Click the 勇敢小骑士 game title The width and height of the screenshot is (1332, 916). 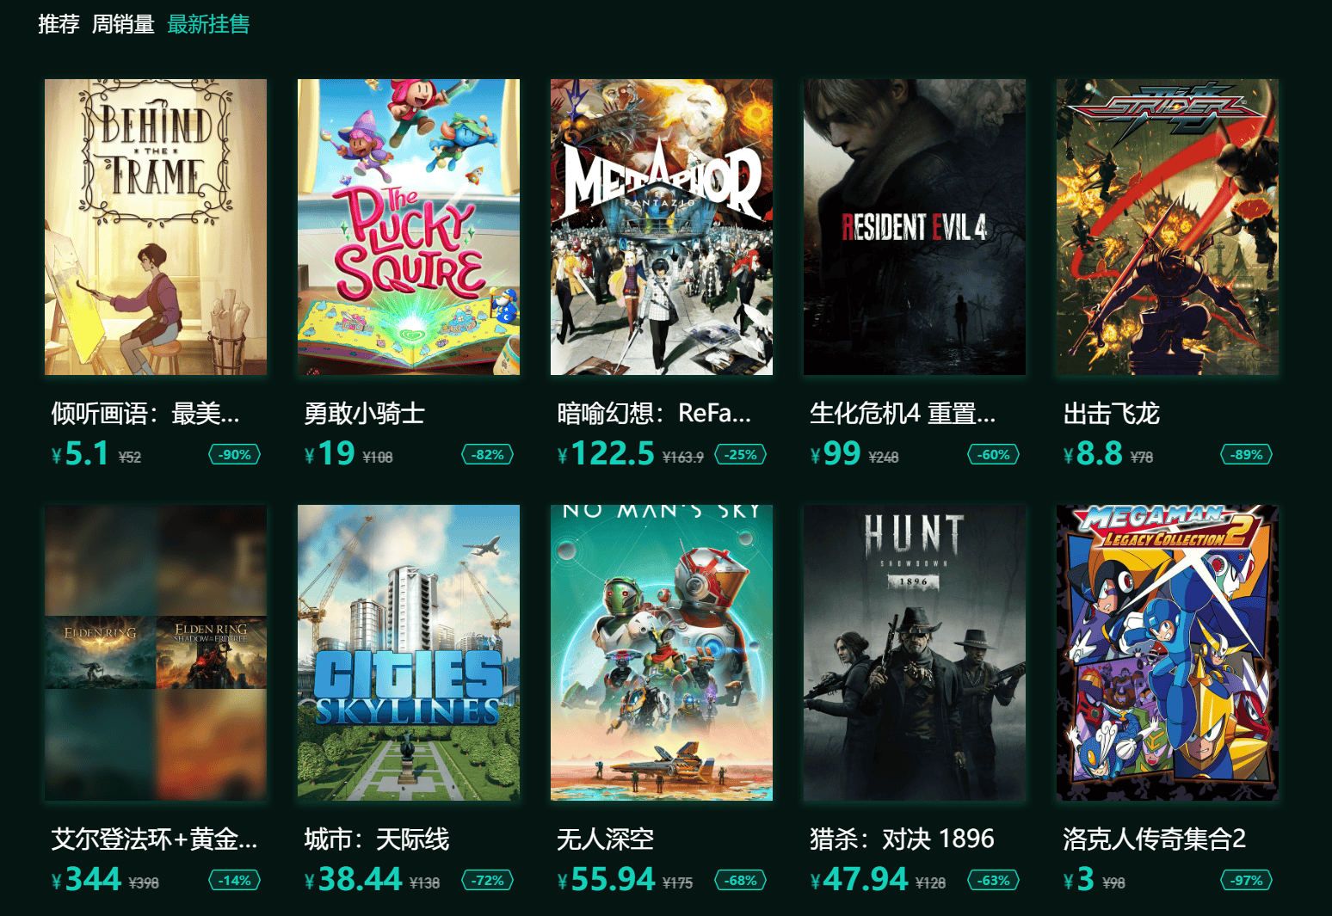(x=365, y=414)
